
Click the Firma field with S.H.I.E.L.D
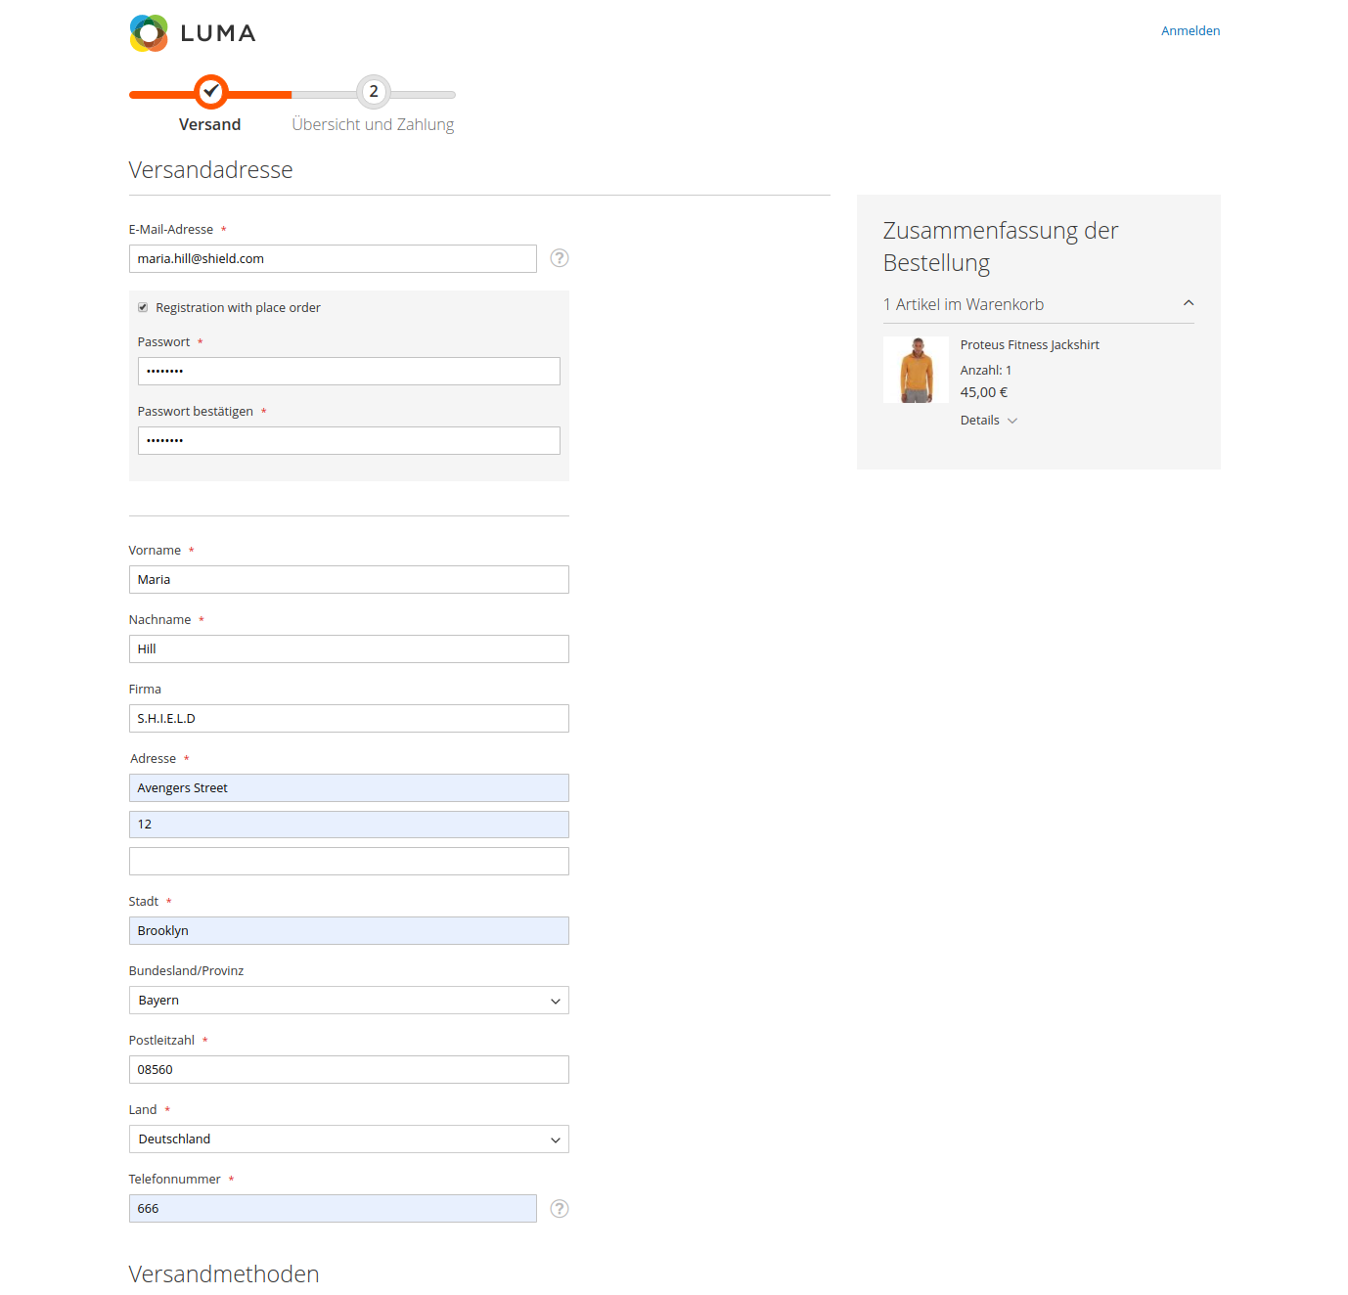click(349, 719)
